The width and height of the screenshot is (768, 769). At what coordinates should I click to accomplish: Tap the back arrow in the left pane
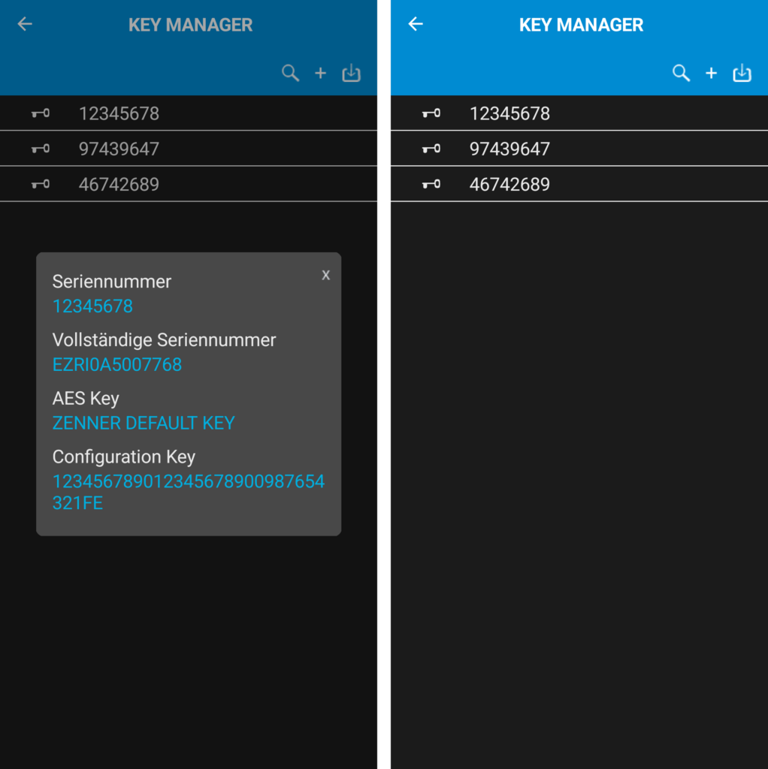click(24, 24)
